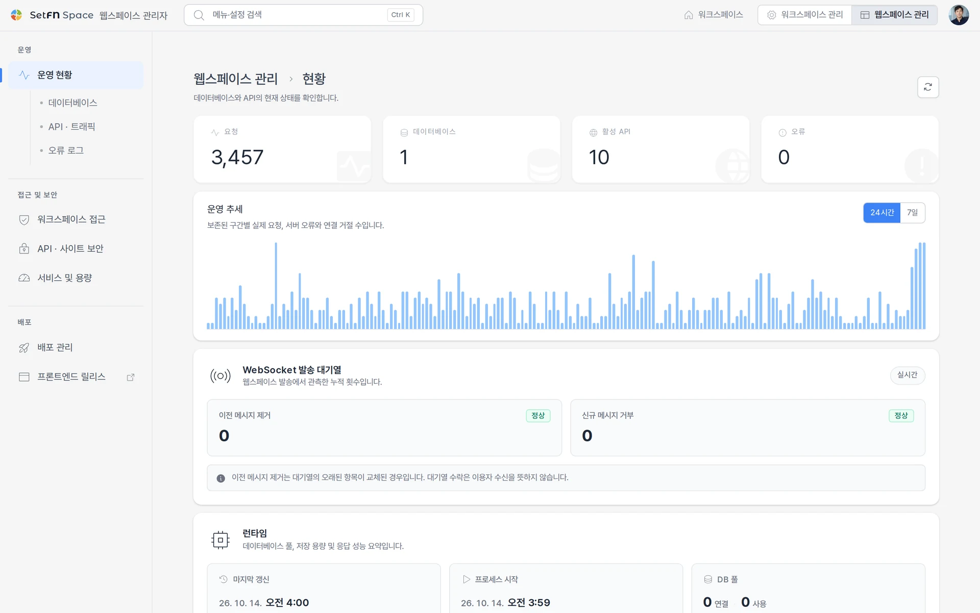This screenshot has height=613, width=980.
Task: Click the rocket icon for 배포 관리
Action: click(24, 348)
